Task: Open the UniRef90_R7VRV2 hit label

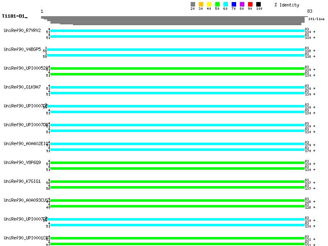Action: (22, 31)
